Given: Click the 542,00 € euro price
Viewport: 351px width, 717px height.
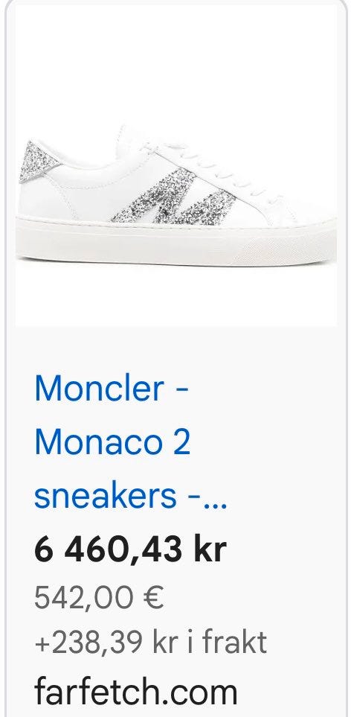Looking at the screenshot, I should [99, 597].
